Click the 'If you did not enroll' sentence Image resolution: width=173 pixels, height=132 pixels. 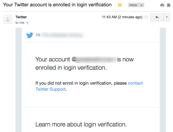81,83
